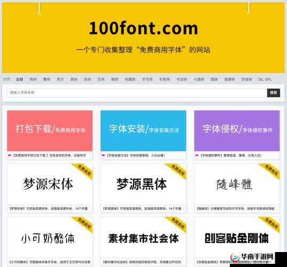Open the 字体侵权事件 caption link
The height and width of the screenshot is (267, 287).
231,155
